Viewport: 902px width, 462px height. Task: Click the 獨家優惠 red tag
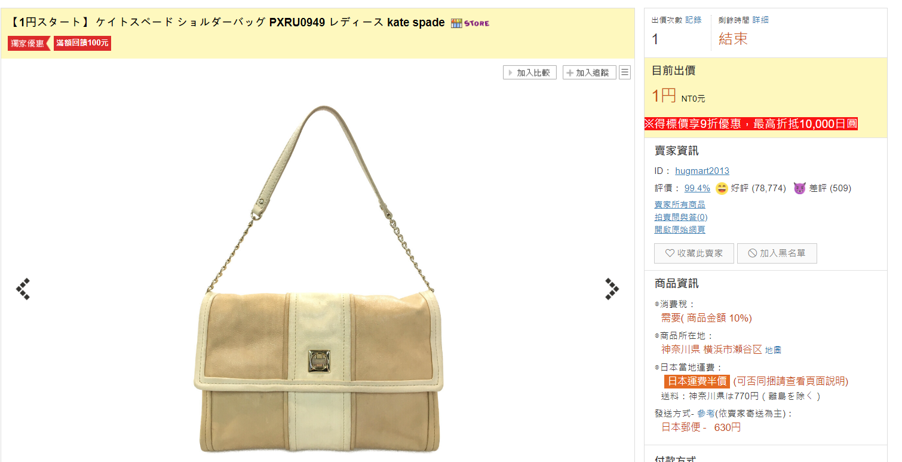tap(29, 43)
